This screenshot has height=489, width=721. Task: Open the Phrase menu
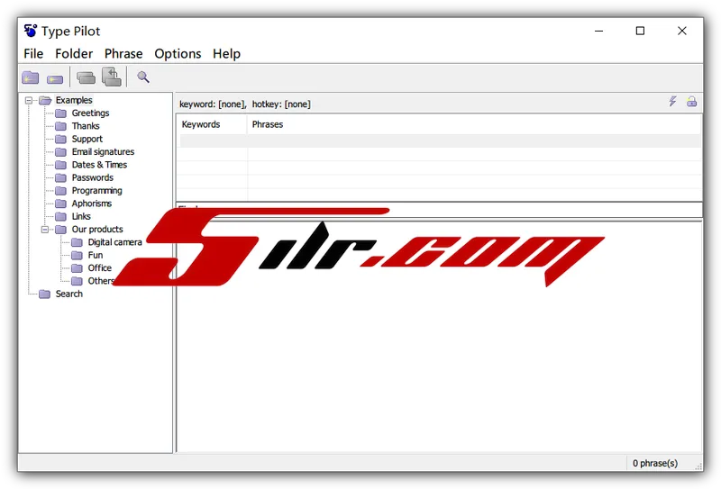[x=123, y=54]
